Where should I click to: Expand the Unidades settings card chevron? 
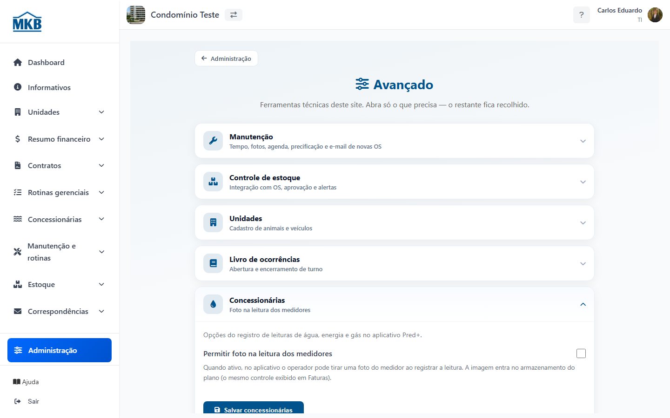click(x=583, y=223)
